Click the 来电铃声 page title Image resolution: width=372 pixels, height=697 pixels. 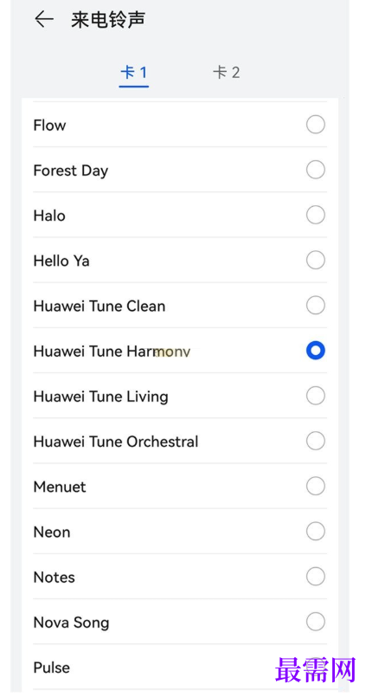coord(108,20)
